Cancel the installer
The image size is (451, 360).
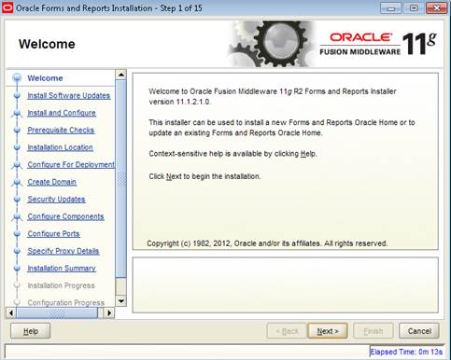(x=419, y=331)
